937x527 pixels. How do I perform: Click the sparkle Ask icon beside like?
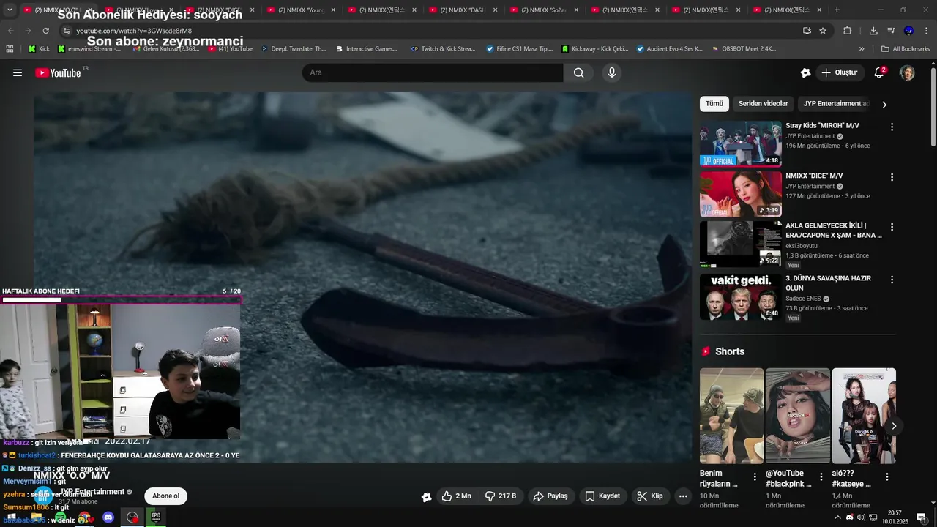pyautogui.click(x=426, y=497)
